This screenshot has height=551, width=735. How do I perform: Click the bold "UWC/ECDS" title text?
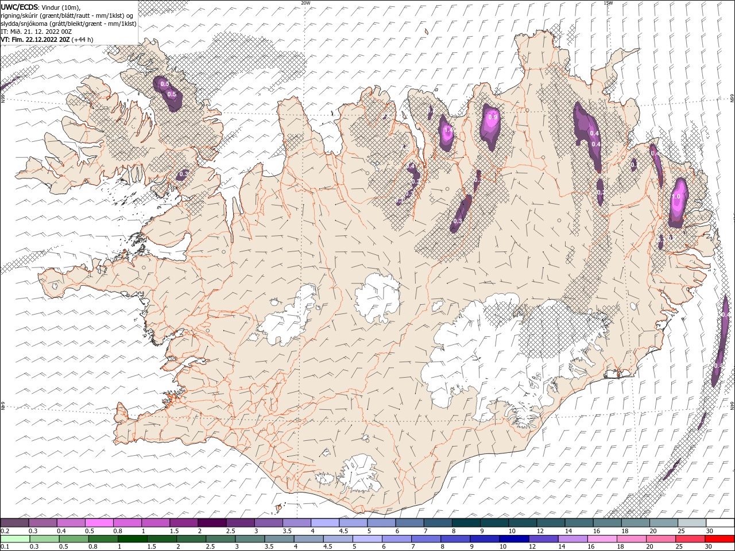[x=20, y=6]
